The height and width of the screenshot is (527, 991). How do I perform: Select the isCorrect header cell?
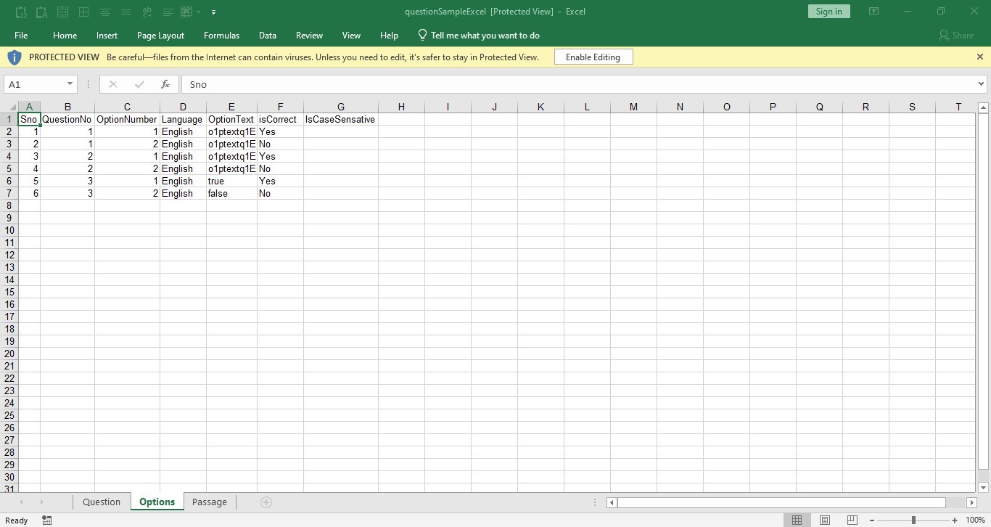[x=280, y=120]
